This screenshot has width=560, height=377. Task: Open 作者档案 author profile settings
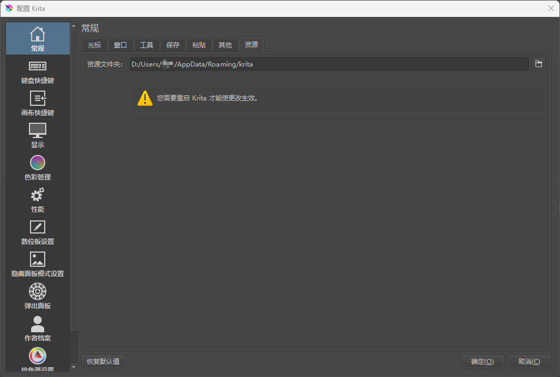click(x=38, y=329)
